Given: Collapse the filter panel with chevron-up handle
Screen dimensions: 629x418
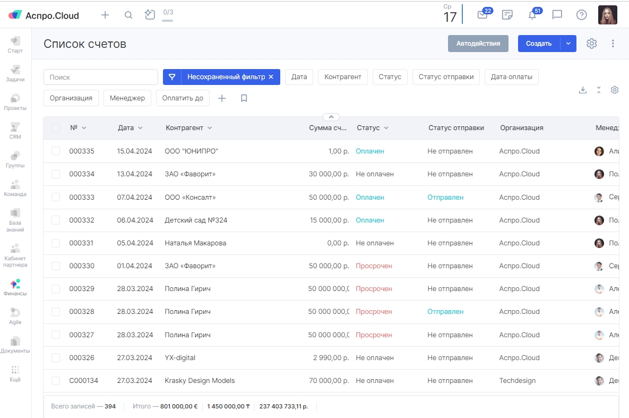Looking at the screenshot, I should (x=331, y=117).
